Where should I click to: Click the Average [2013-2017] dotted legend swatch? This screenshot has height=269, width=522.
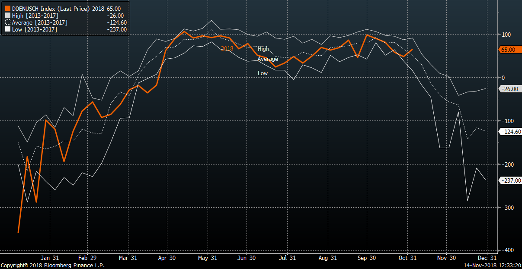click(x=8, y=22)
